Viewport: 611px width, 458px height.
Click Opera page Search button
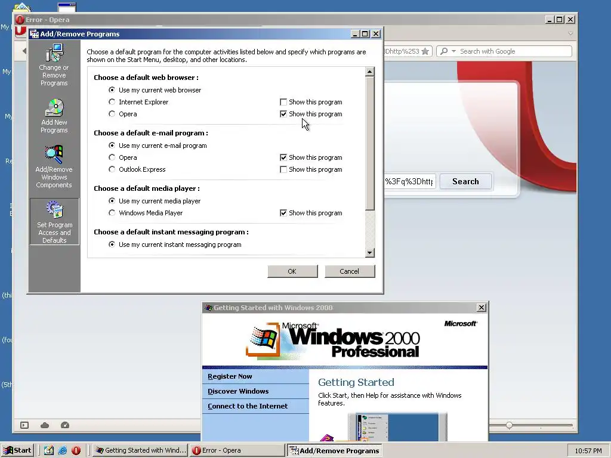point(465,181)
